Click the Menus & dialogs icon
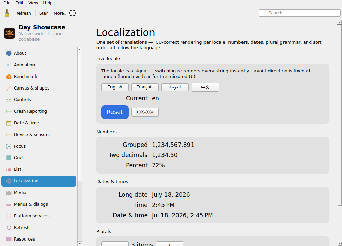This screenshot has width=342, height=246. click(9, 204)
